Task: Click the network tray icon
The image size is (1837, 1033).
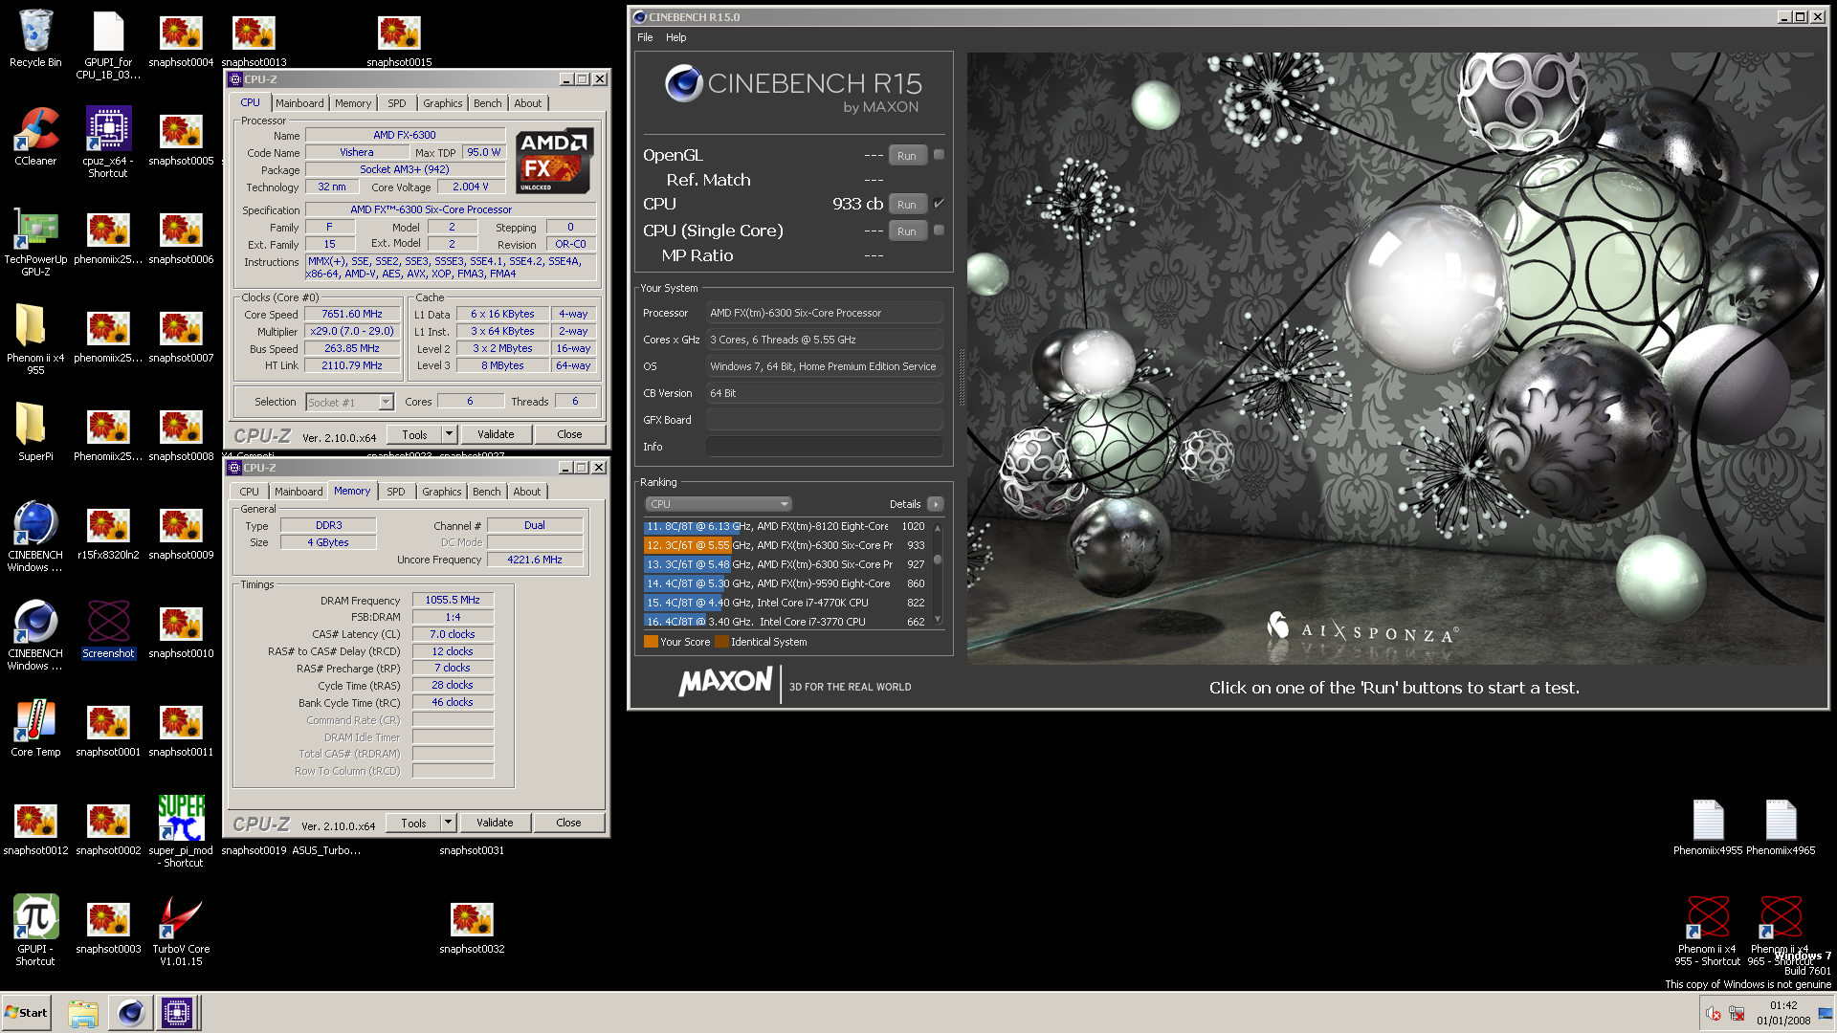Action: [1737, 1013]
